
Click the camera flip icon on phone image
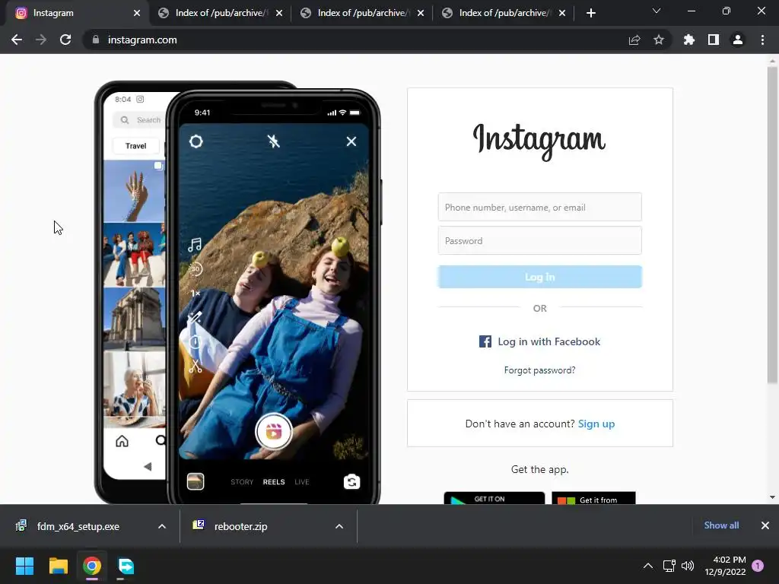(x=351, y=481)
